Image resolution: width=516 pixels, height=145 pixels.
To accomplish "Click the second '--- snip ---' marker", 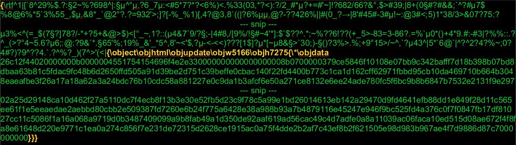I will tap(258, 91).
